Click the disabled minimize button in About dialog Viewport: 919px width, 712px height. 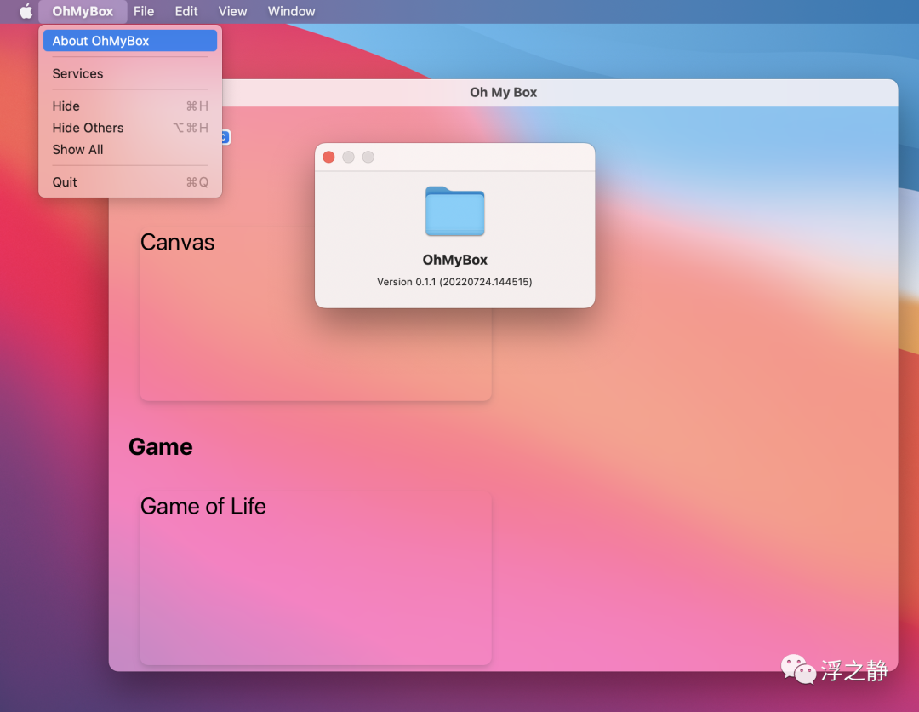tap(348, 158)
